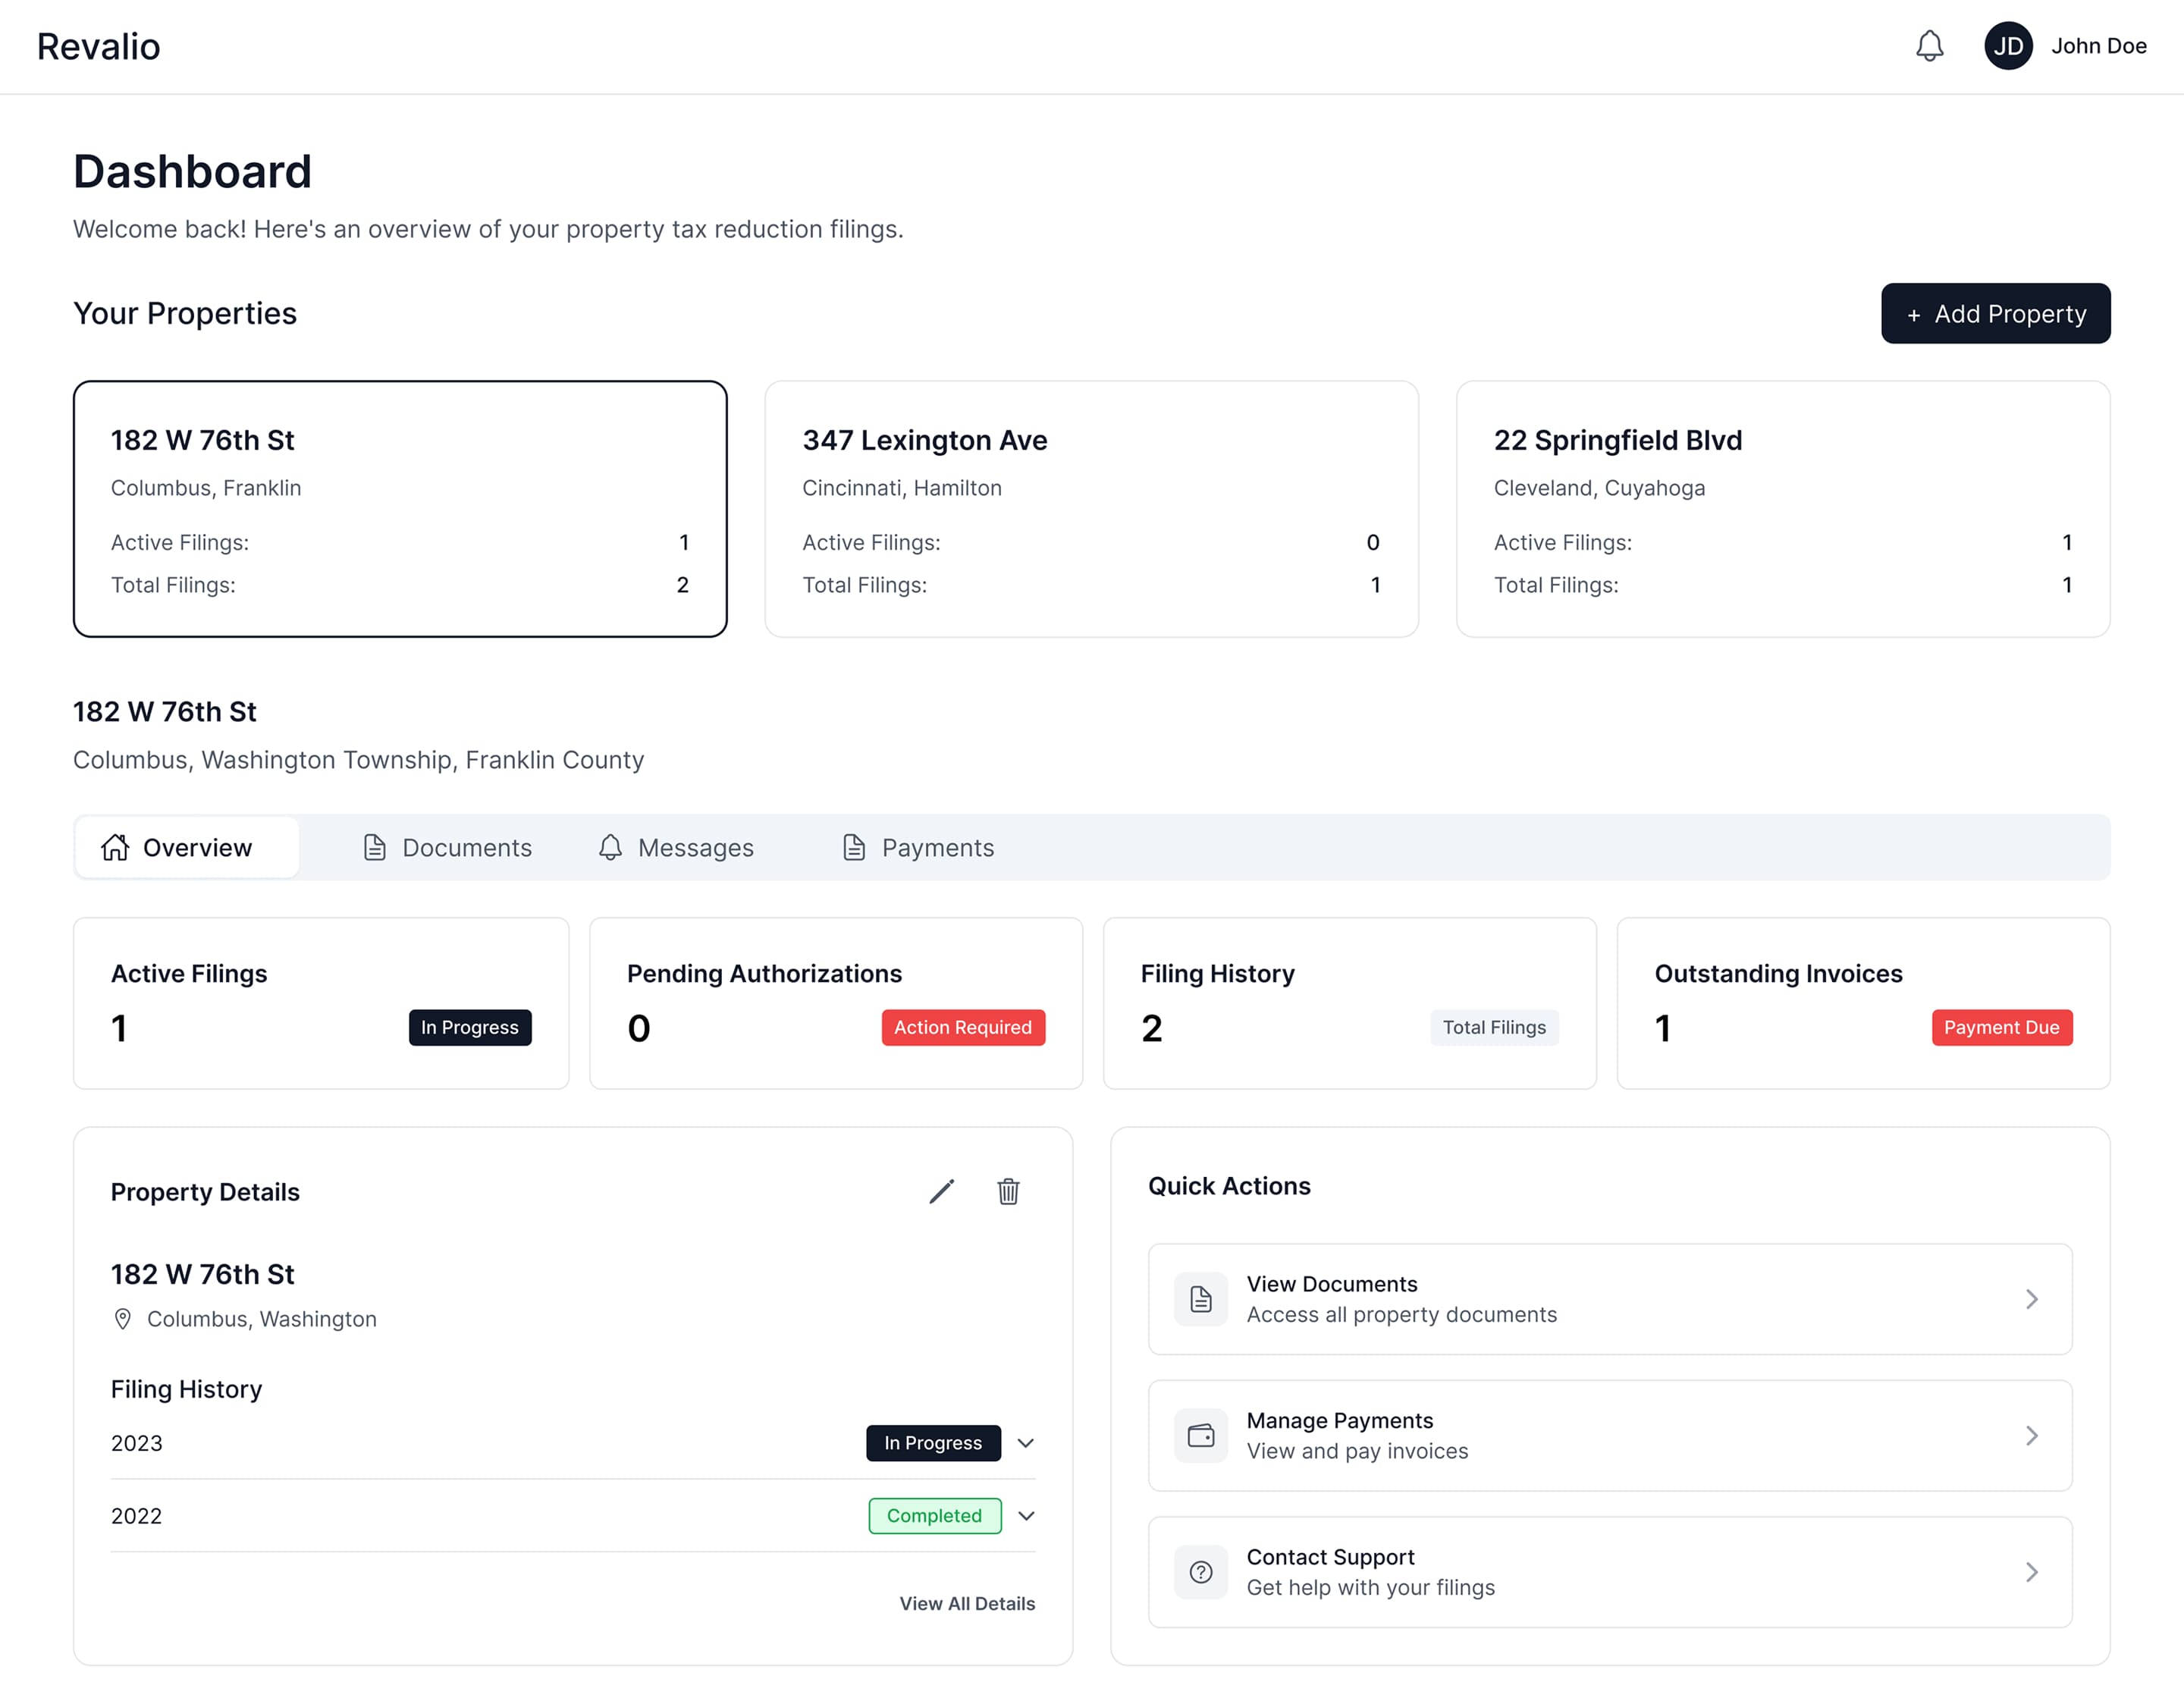Screen dimensions: 2184x1701
Task: Click the Revalio logo
Action: pyautogui.click(x=98, y=47)
